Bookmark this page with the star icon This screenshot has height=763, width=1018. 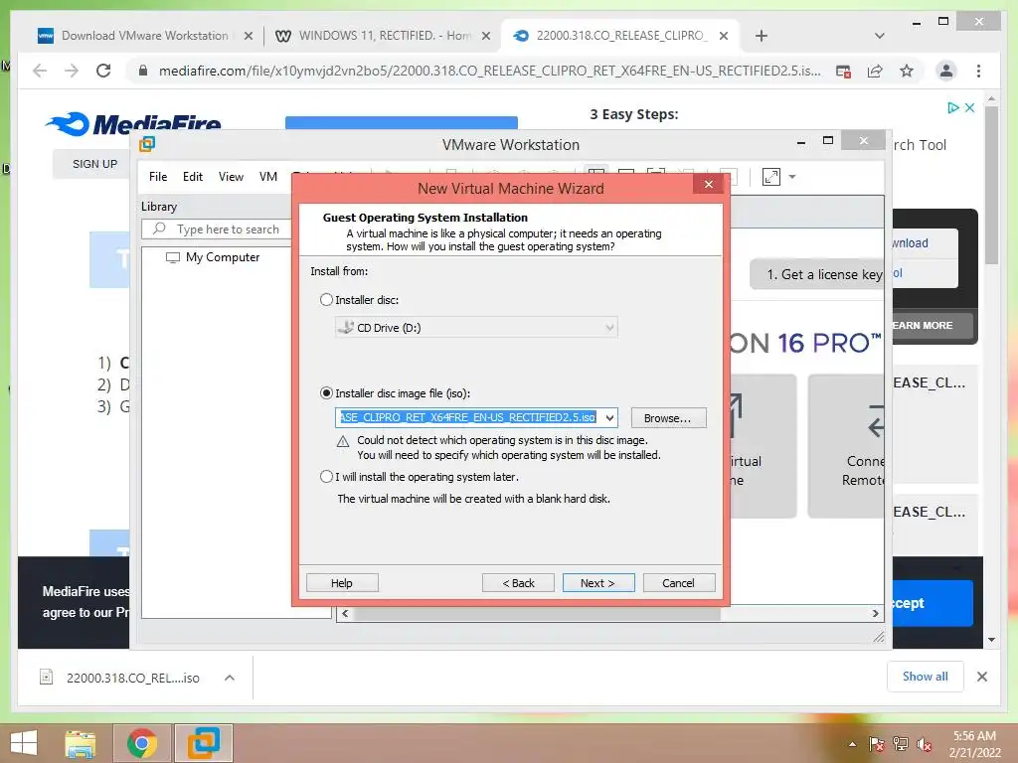[907, 71]
